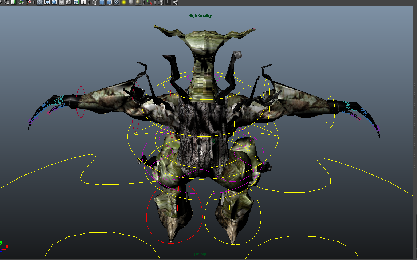Click the persp camera label

(200, 254)
